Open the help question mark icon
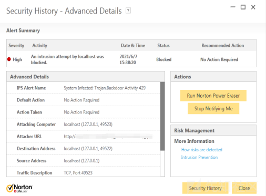The width and height of the screenshot is (266, 196). click(x=128, y=11)
